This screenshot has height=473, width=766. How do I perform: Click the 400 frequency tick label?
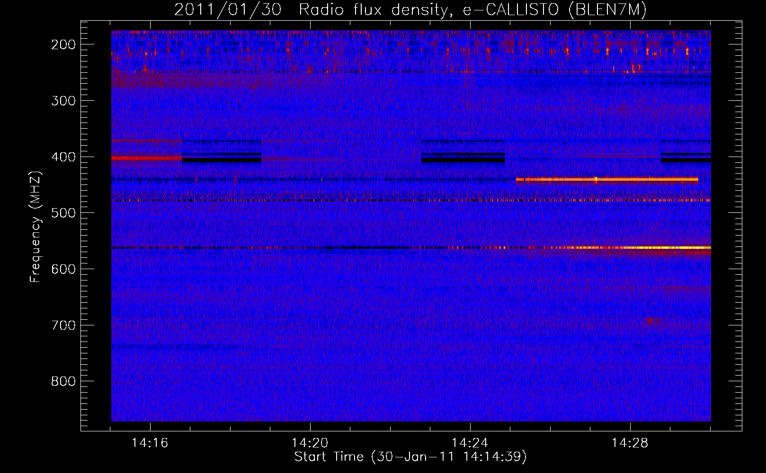tap(63, 157)
